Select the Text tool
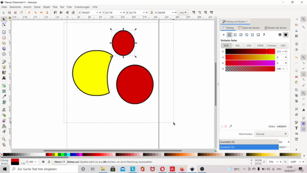Viewport: 307px width, 173px height. [x=4, y=78]
